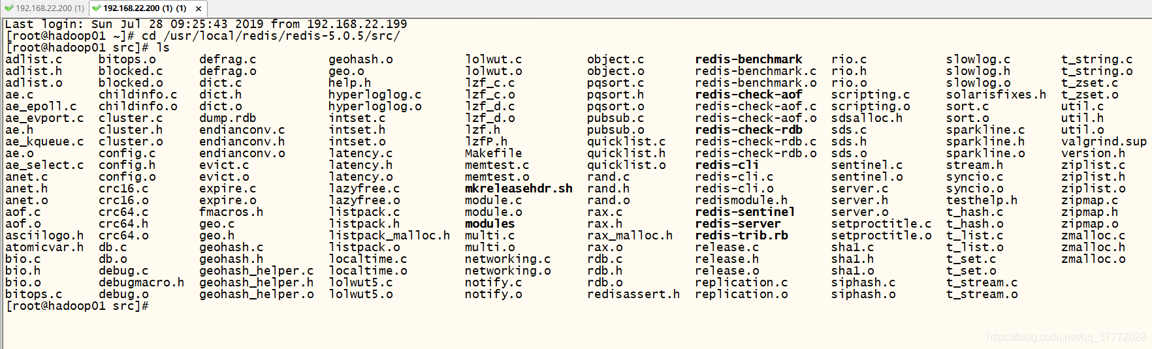The width and height of the screenshot is (1152, 349).
Task: Click the Last login line in the terminal
Action: pyautogui.click(x=206, y=24)
